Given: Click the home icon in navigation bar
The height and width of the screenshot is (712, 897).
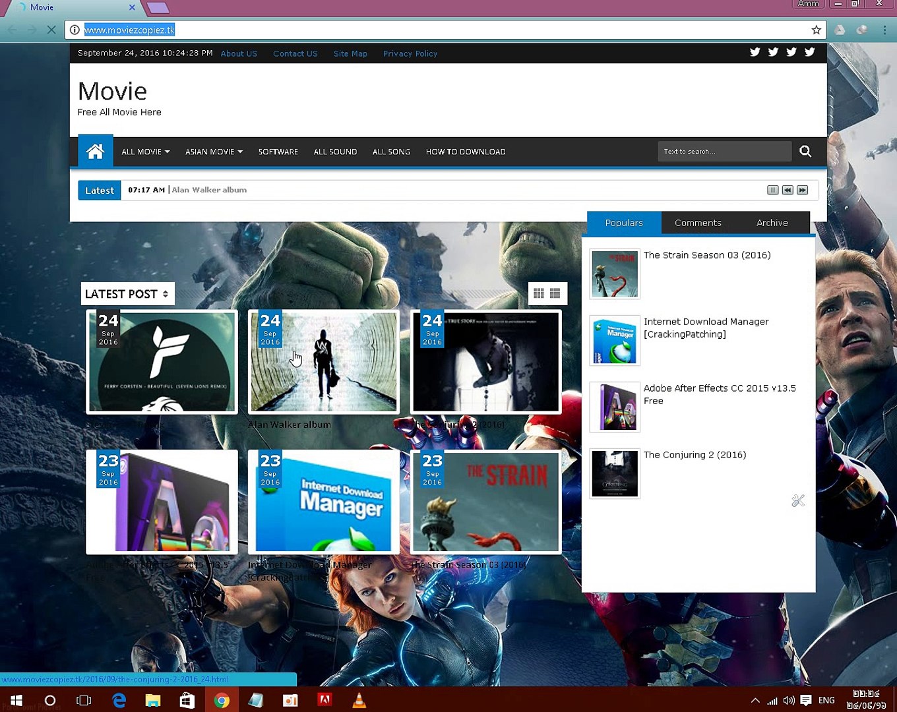Looking at the screenshot, I should pyautogui.click(x=96, y=152).
